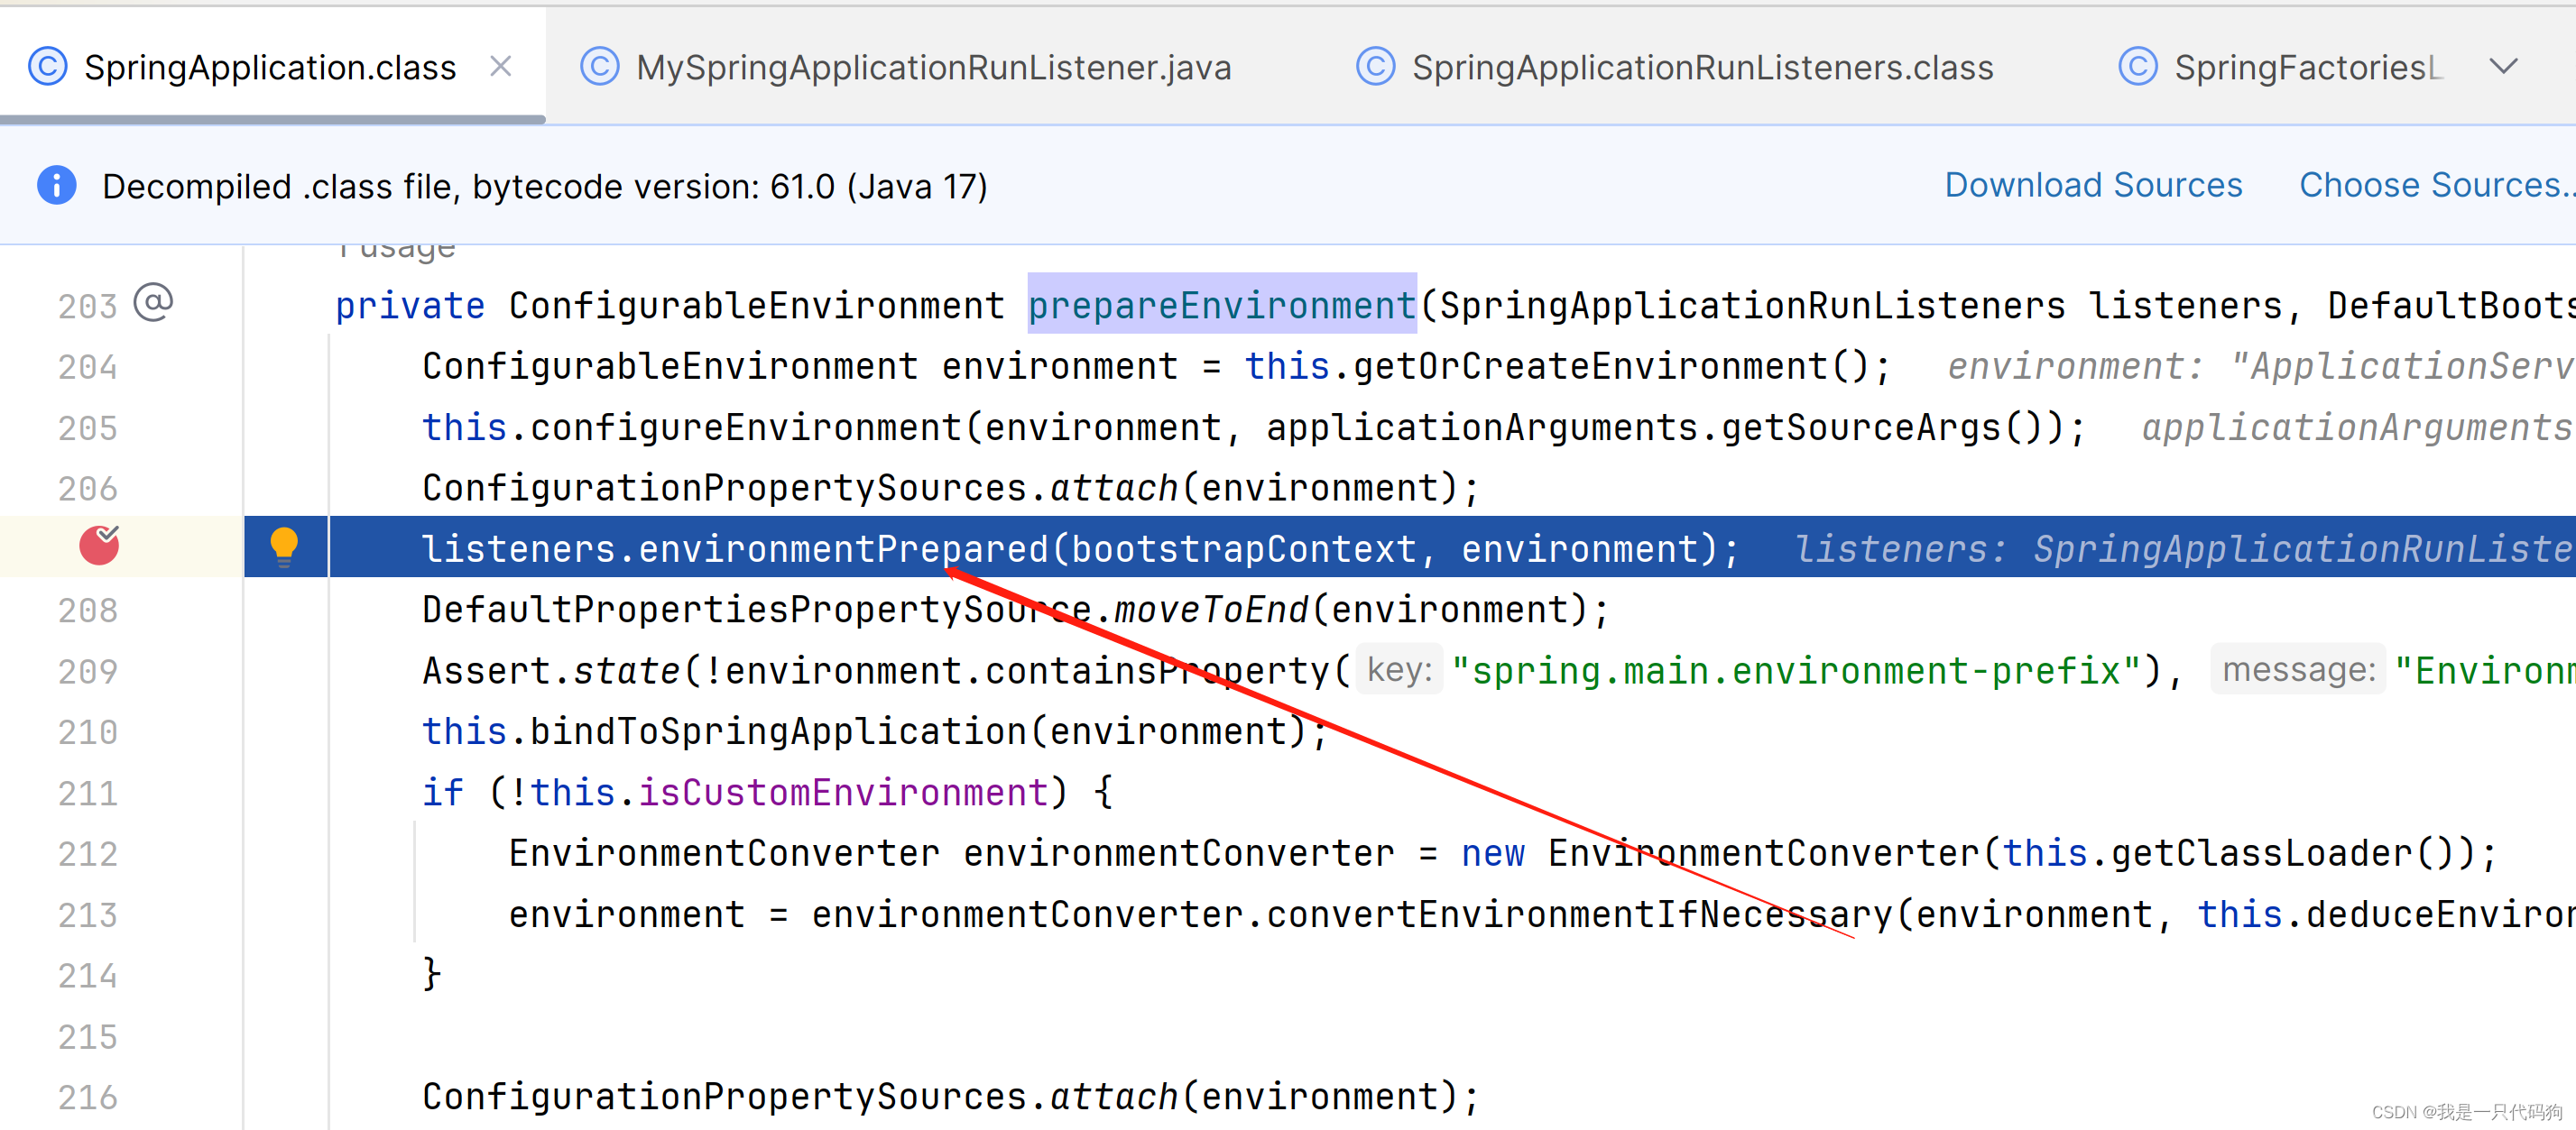Click the blue info icon in the banner
This screenshot has height=1130, width=2576.
click(x=55, y=186)
